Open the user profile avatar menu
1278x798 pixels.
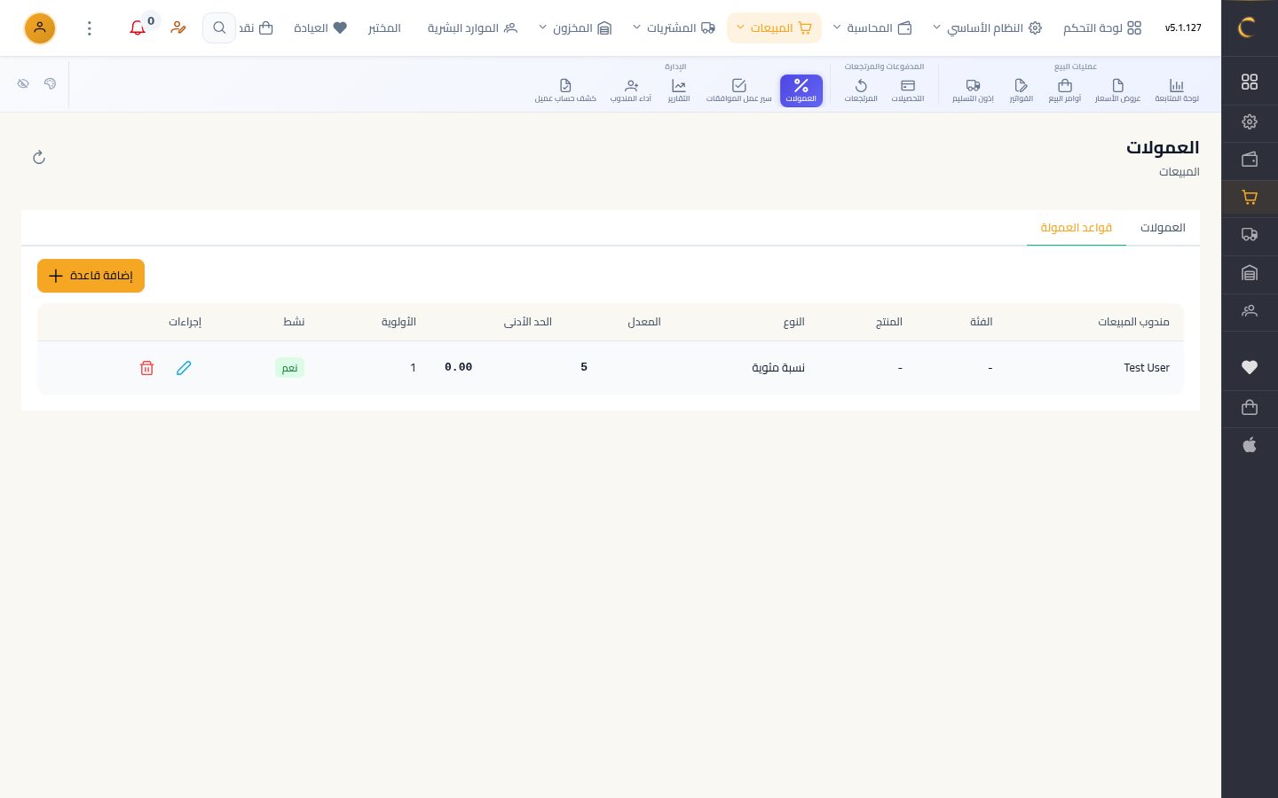(40, 28)
